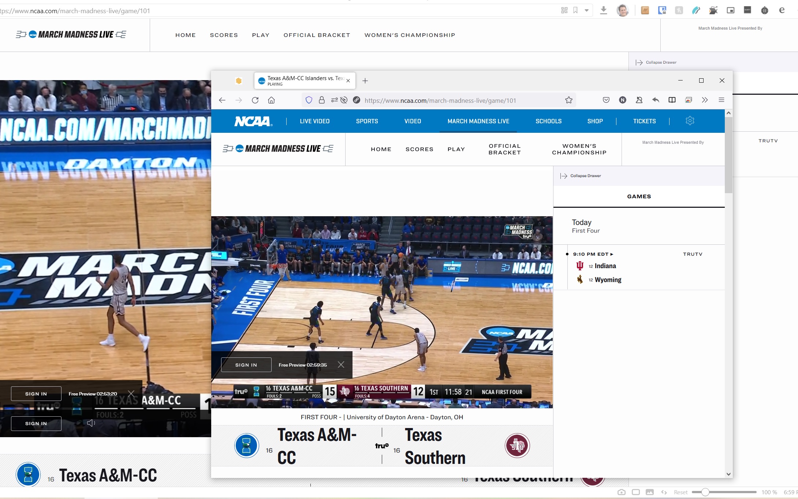
Task: Open TICKETS in NCAA menu
Action: [645, 121]
